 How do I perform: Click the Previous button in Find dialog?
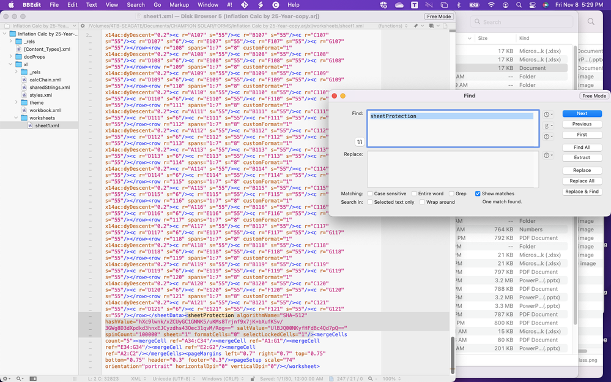tap(582, 124)
